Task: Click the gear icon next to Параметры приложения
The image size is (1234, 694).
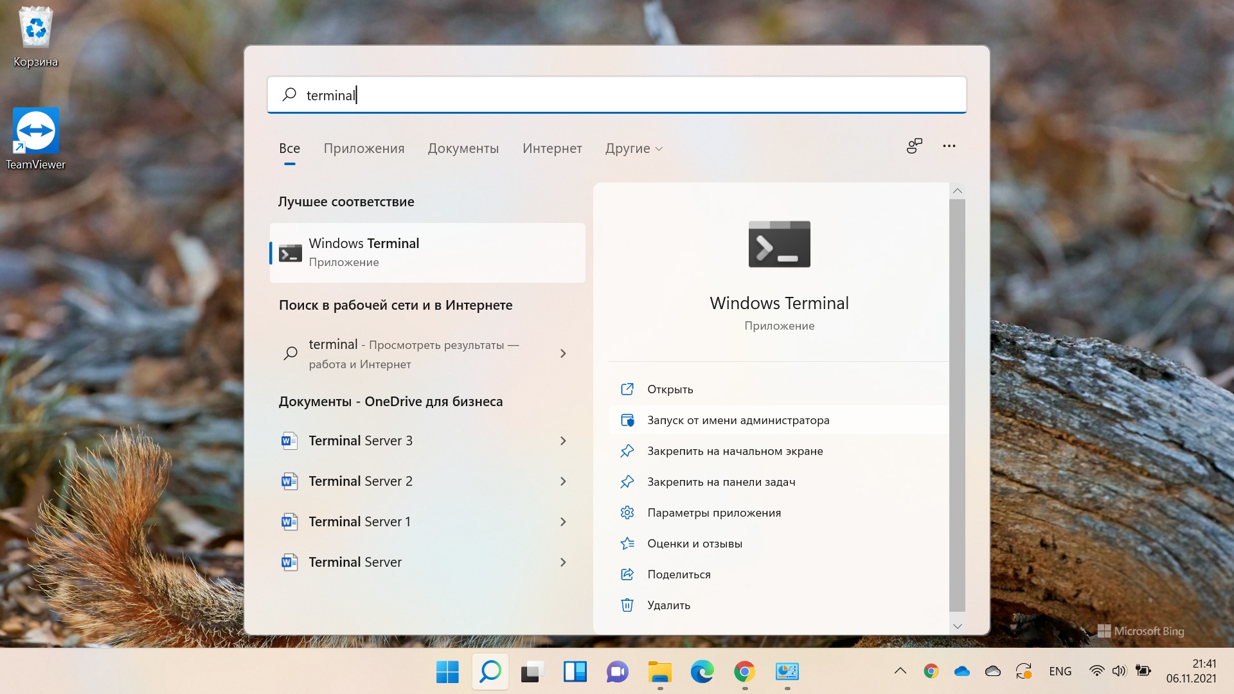Action: [627, 513]
